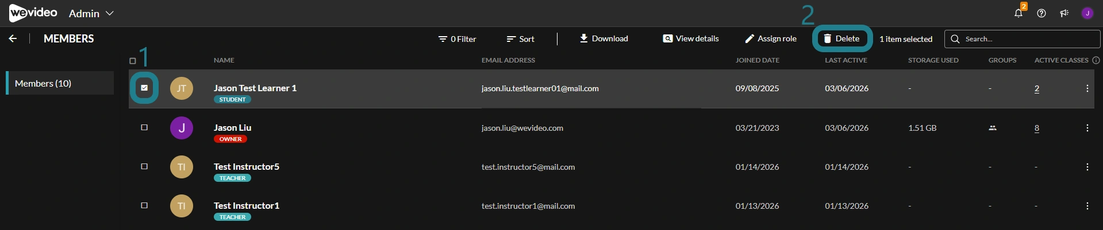Click the WeVideo logo
Image resolution: width=1103 pixels, height=230 pixels.
point(33,13)
